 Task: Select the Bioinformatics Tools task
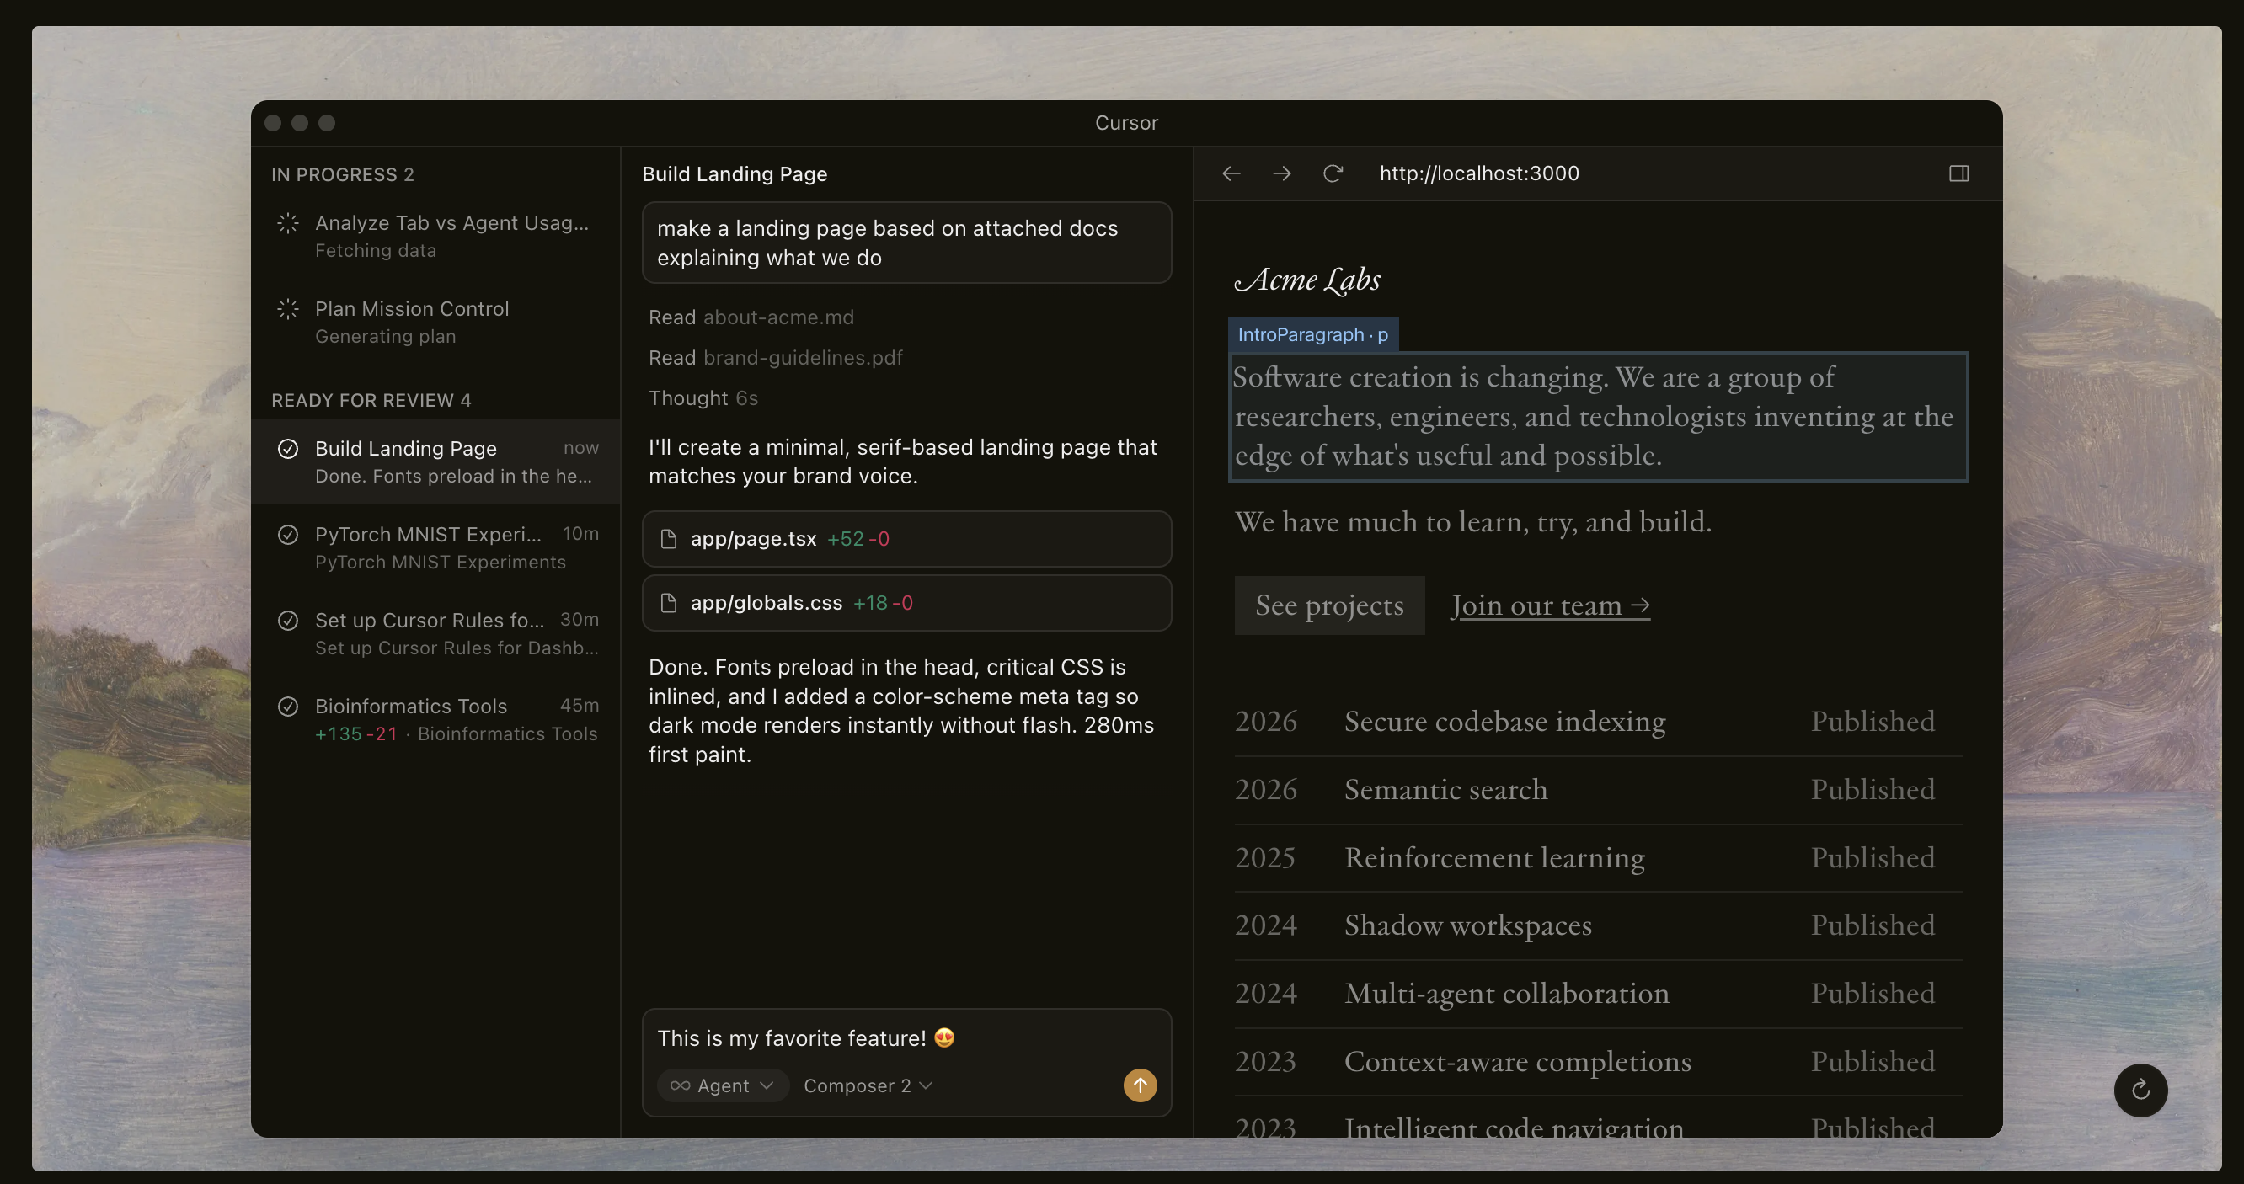[x=435, y=719]
